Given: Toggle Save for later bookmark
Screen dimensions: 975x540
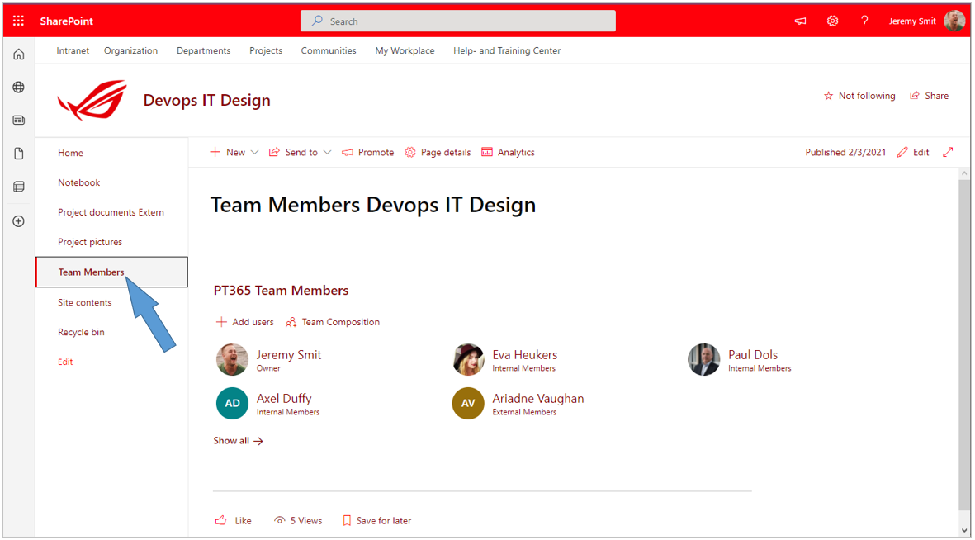Looking at the screenshot, I should pyautogui.click(x=376, y=521).
